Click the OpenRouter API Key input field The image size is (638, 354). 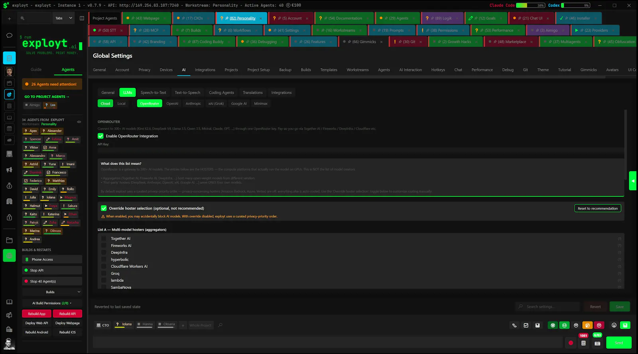pos(361,151)
